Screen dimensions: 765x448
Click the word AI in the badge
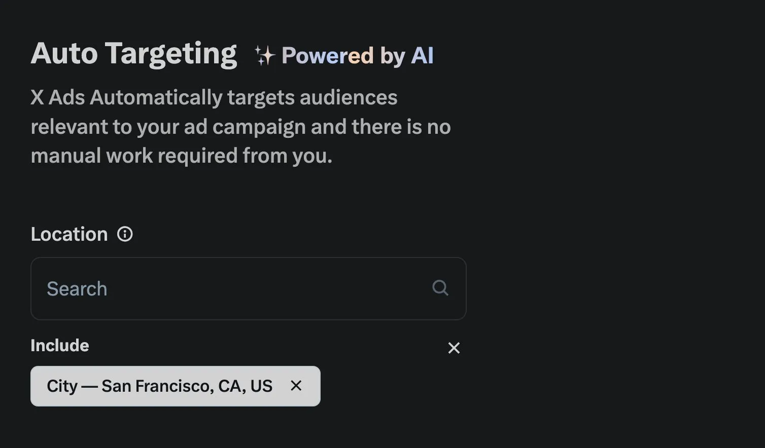(x=423, y=55)
